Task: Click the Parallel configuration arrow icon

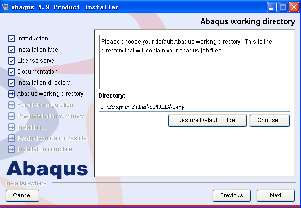Action: pos(12,105)
